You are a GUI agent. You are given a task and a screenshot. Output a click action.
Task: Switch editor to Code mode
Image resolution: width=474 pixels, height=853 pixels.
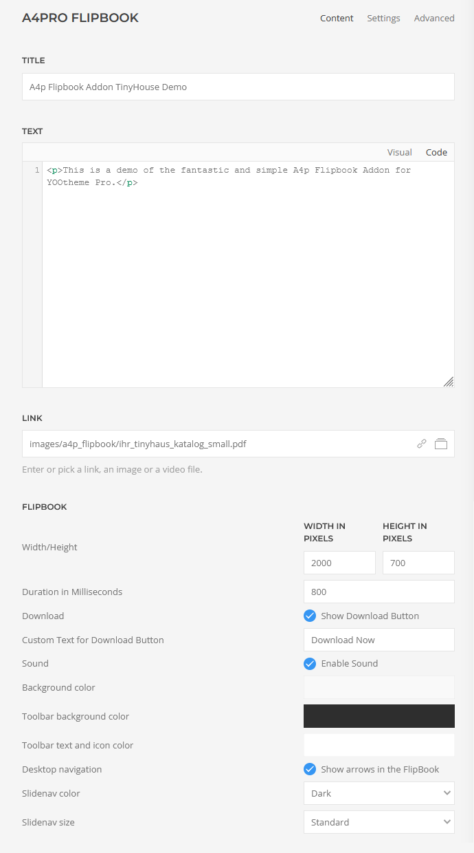(436, 152)
